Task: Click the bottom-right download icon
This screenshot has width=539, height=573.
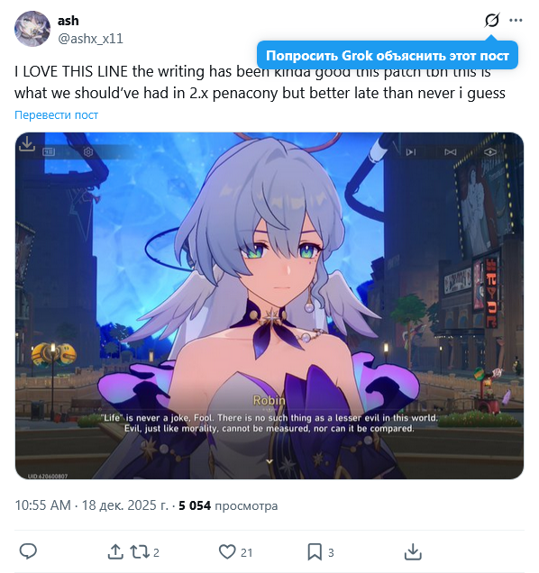Action: coord(413,551)
